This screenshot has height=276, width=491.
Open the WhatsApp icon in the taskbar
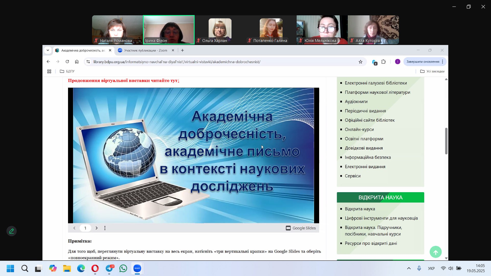123,269
